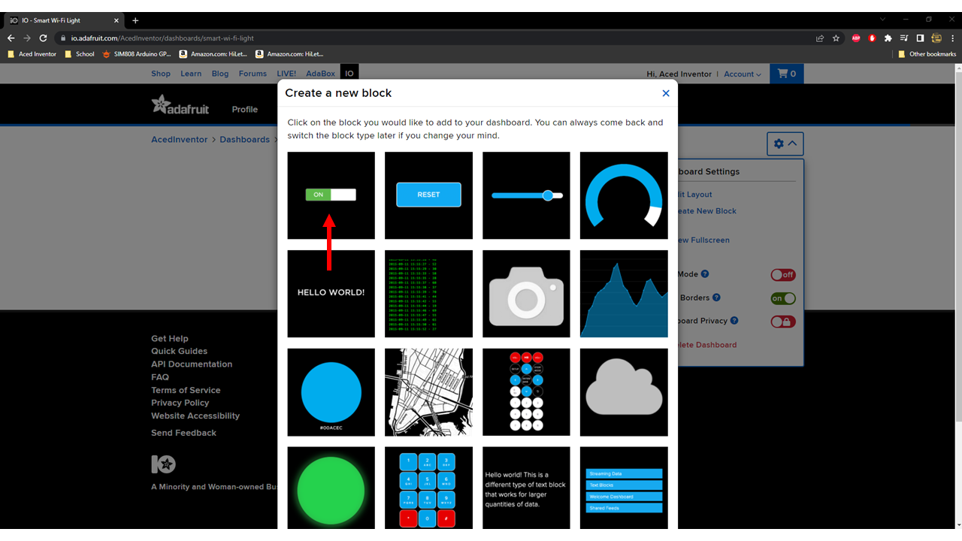
Task: Open the LIVE! link
Action: pos(286,74)
